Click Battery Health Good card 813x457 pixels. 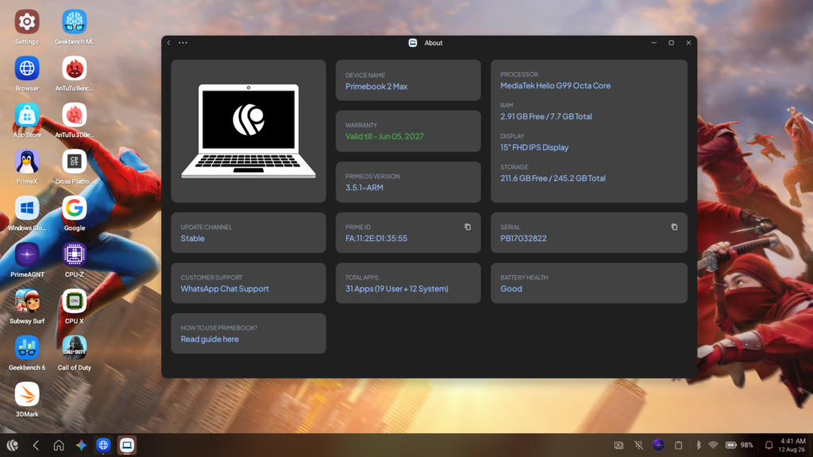(589, 283)
